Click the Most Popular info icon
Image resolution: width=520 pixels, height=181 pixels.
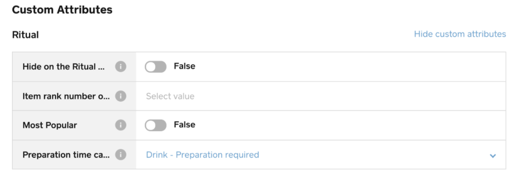[x=121, y=125]
